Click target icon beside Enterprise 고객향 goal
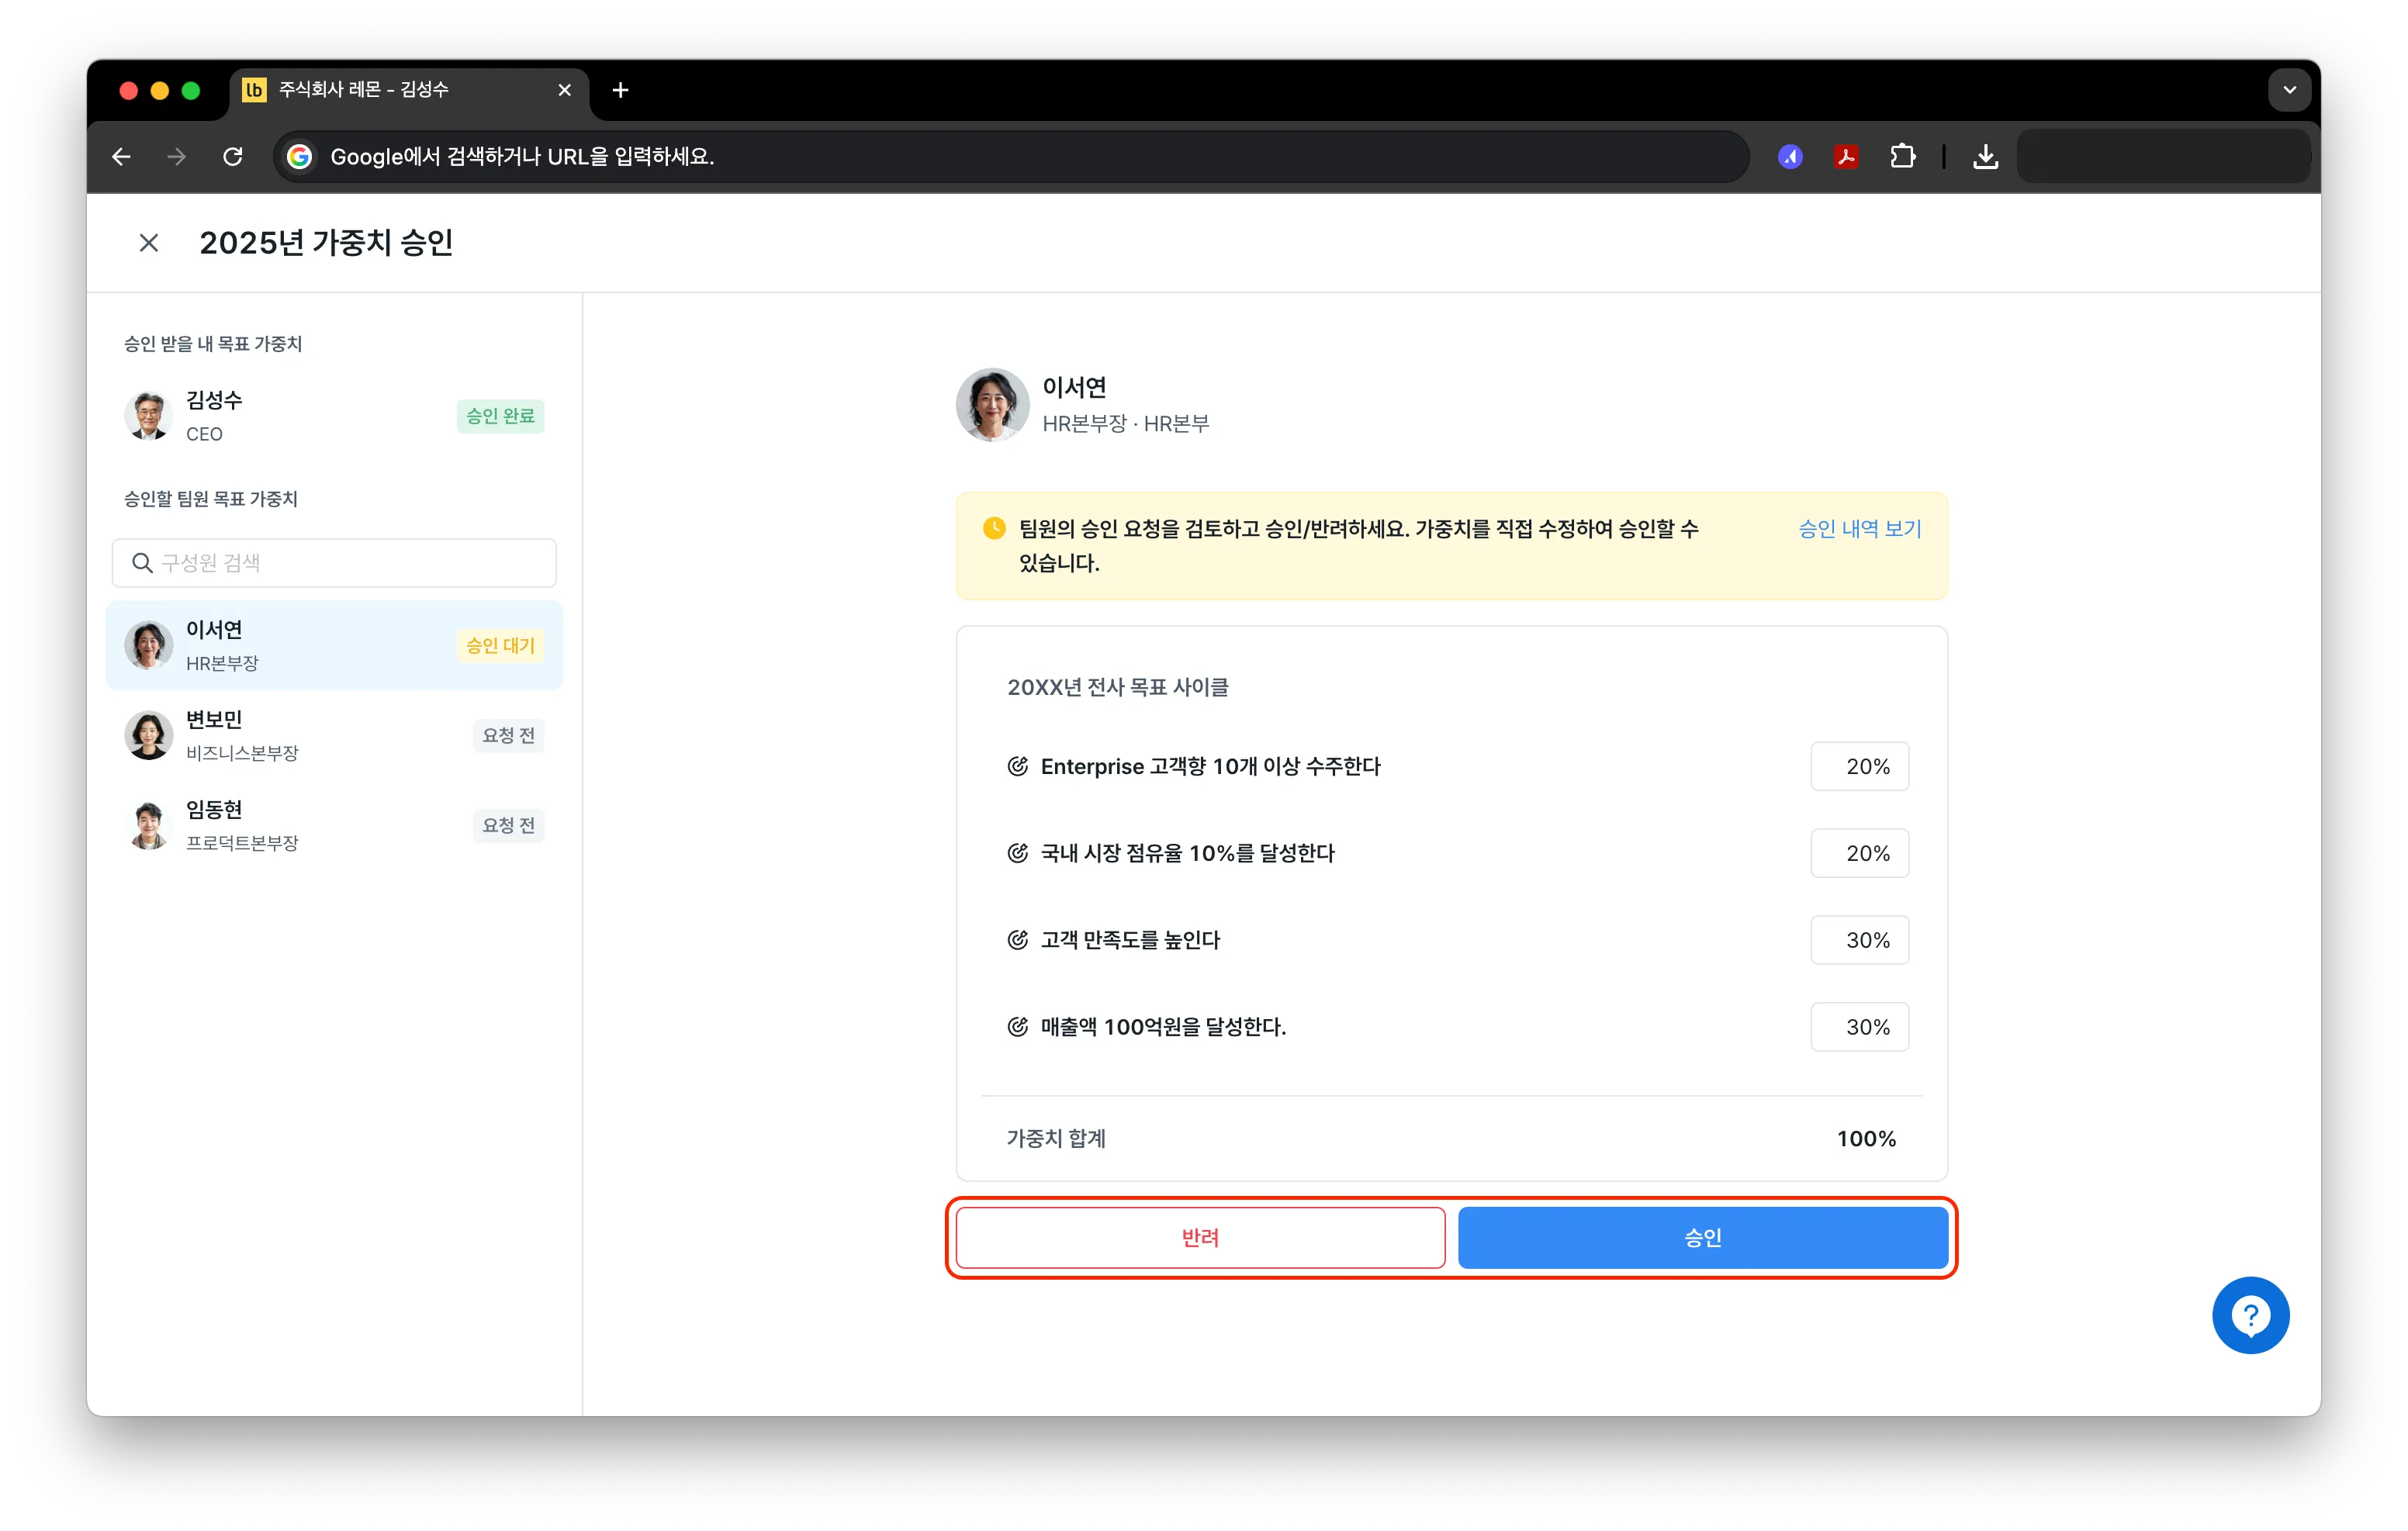 click(1017, 766)
